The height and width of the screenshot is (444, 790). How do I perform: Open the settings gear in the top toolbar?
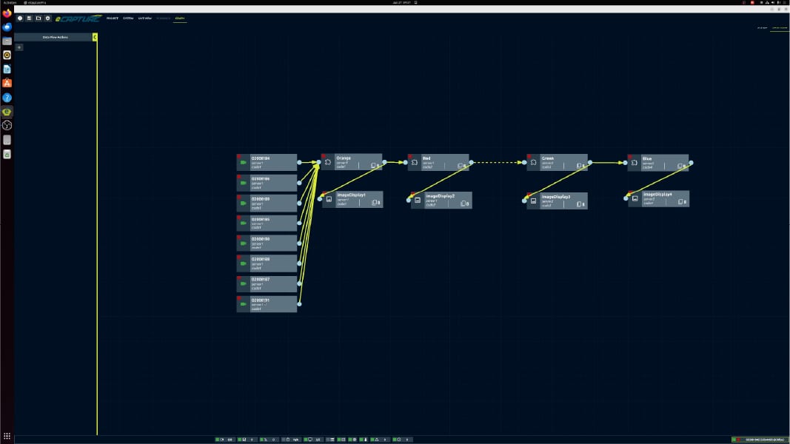click(47, 18)
